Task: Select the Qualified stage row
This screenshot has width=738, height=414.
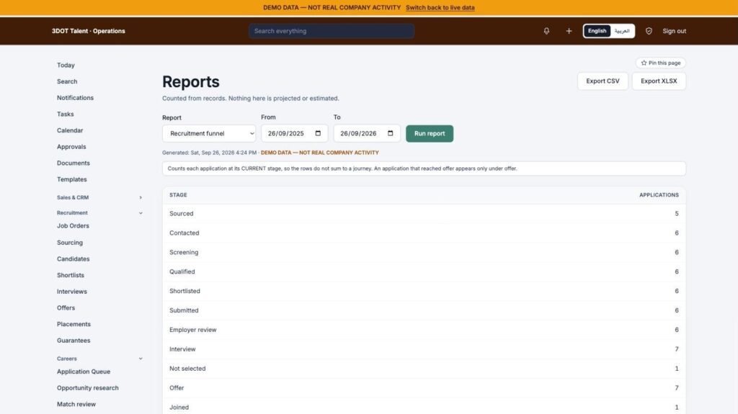Action: [x=424, y=271]
